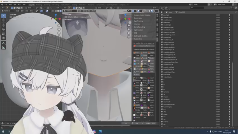The width and height of the screenshot is (238, 134).
Task: Switch perspective/orthographic grid icon in right viewport
Action: 129,37
